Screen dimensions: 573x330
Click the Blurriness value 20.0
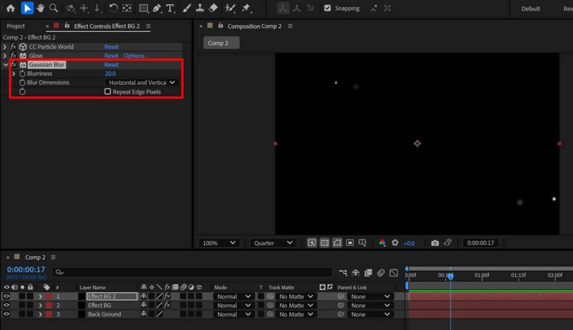(x=110, y=74)
